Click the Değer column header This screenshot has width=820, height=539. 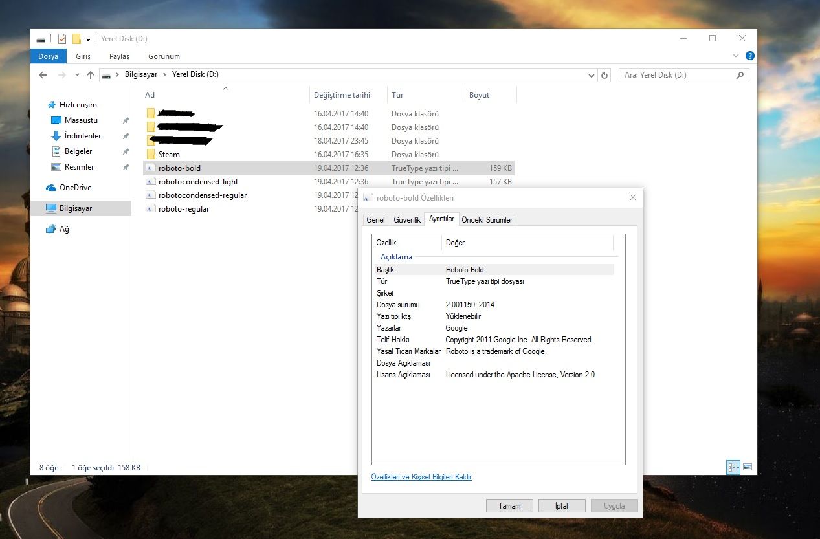[x=527, y=243]
